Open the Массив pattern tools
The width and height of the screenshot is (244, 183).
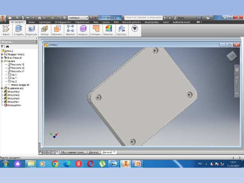(x=70, y=30)
